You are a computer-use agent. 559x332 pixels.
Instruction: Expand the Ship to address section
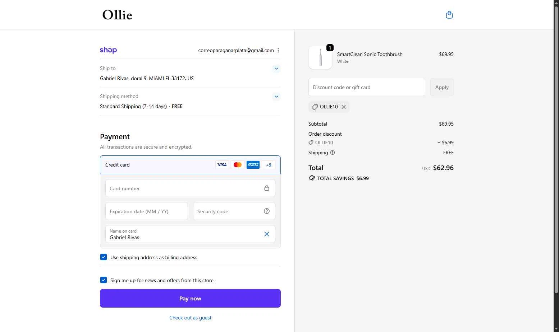(x=276, y=68)
